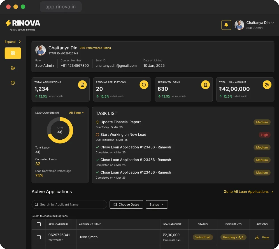
Task: Click the Search by Applicant Name field
Action: [69, 204]
